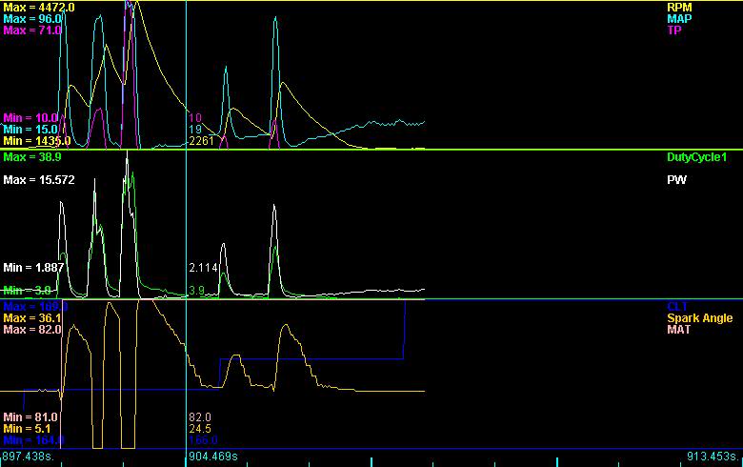Click the Min = 10.0 TP readout
This screenshot has width=743, height=467.
pyautogui.click(x=30, y=118)
